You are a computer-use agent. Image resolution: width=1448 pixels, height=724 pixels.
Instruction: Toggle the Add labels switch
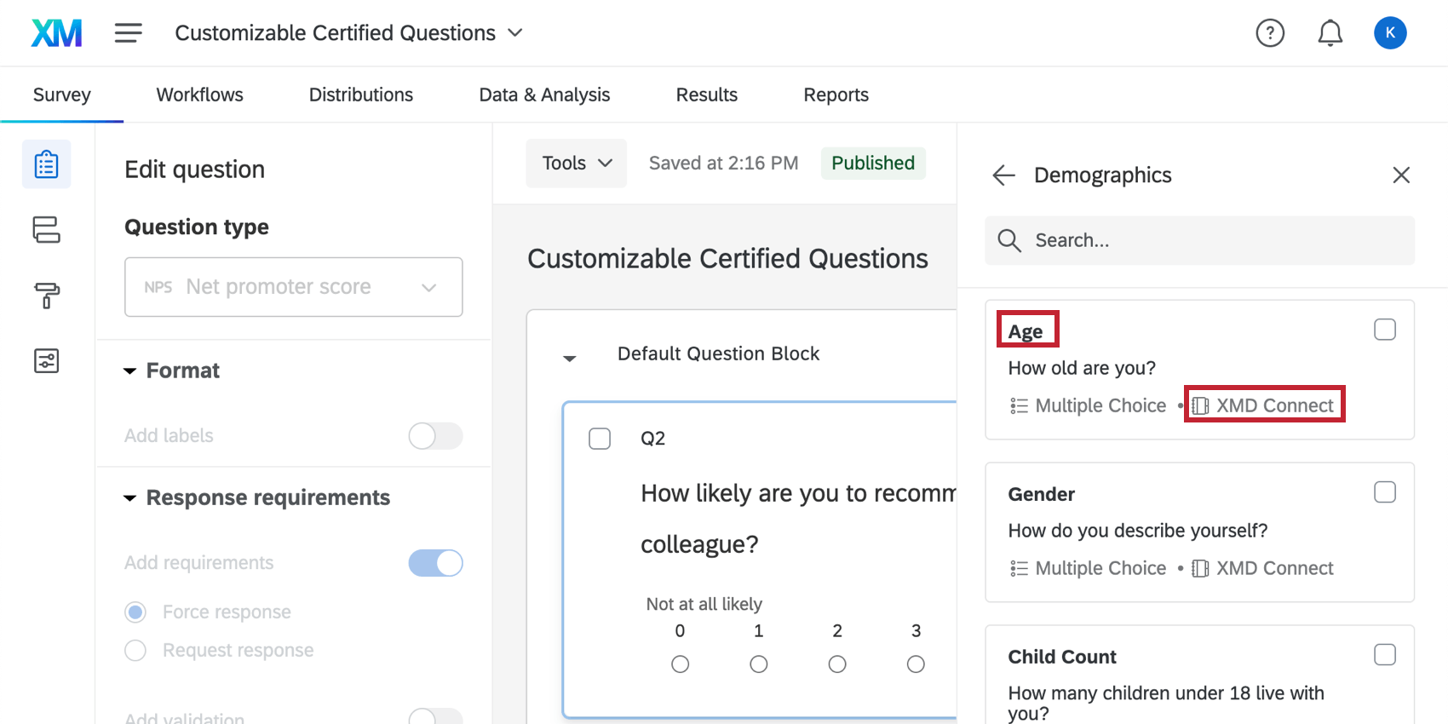click(x=435, y=436)
